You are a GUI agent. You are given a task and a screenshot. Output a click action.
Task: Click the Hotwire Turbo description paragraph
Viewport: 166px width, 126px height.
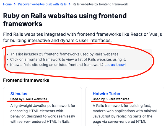[x=124, y=115]
